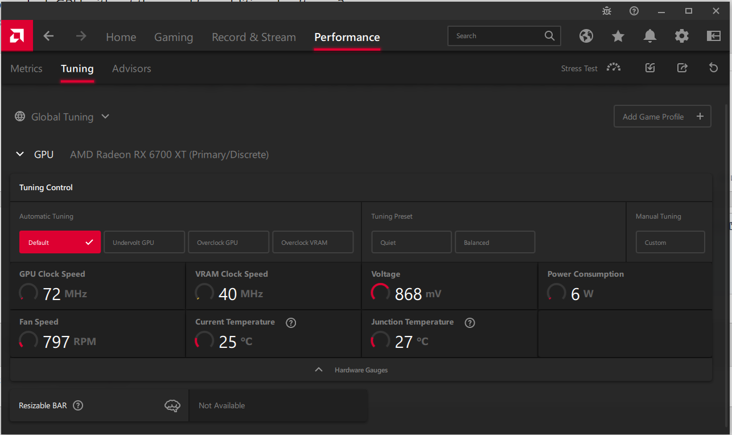Screen dimensions: 732x435
Task: Click the Junction Temperature 27 °C value
Action: (412, 342)
